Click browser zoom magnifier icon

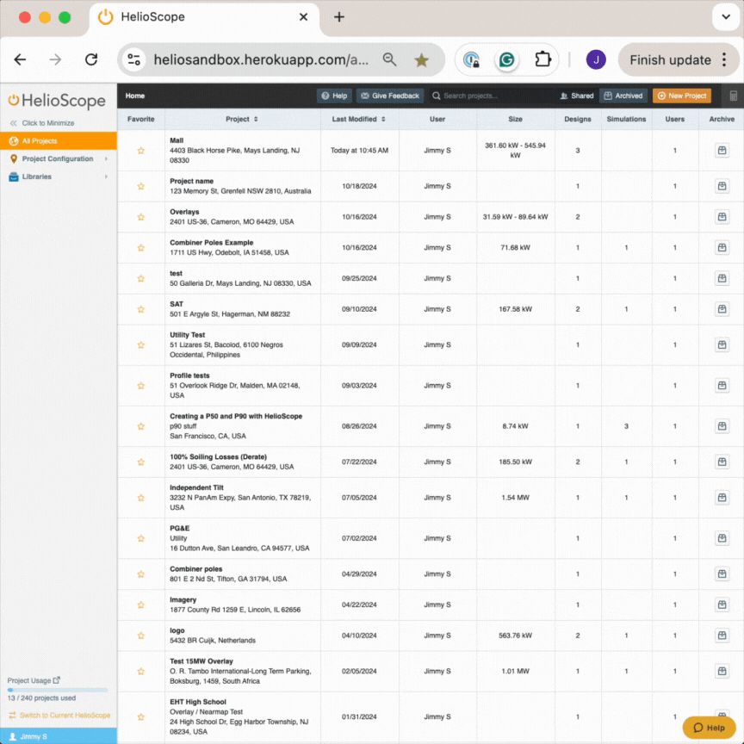[x=389, y=59]
